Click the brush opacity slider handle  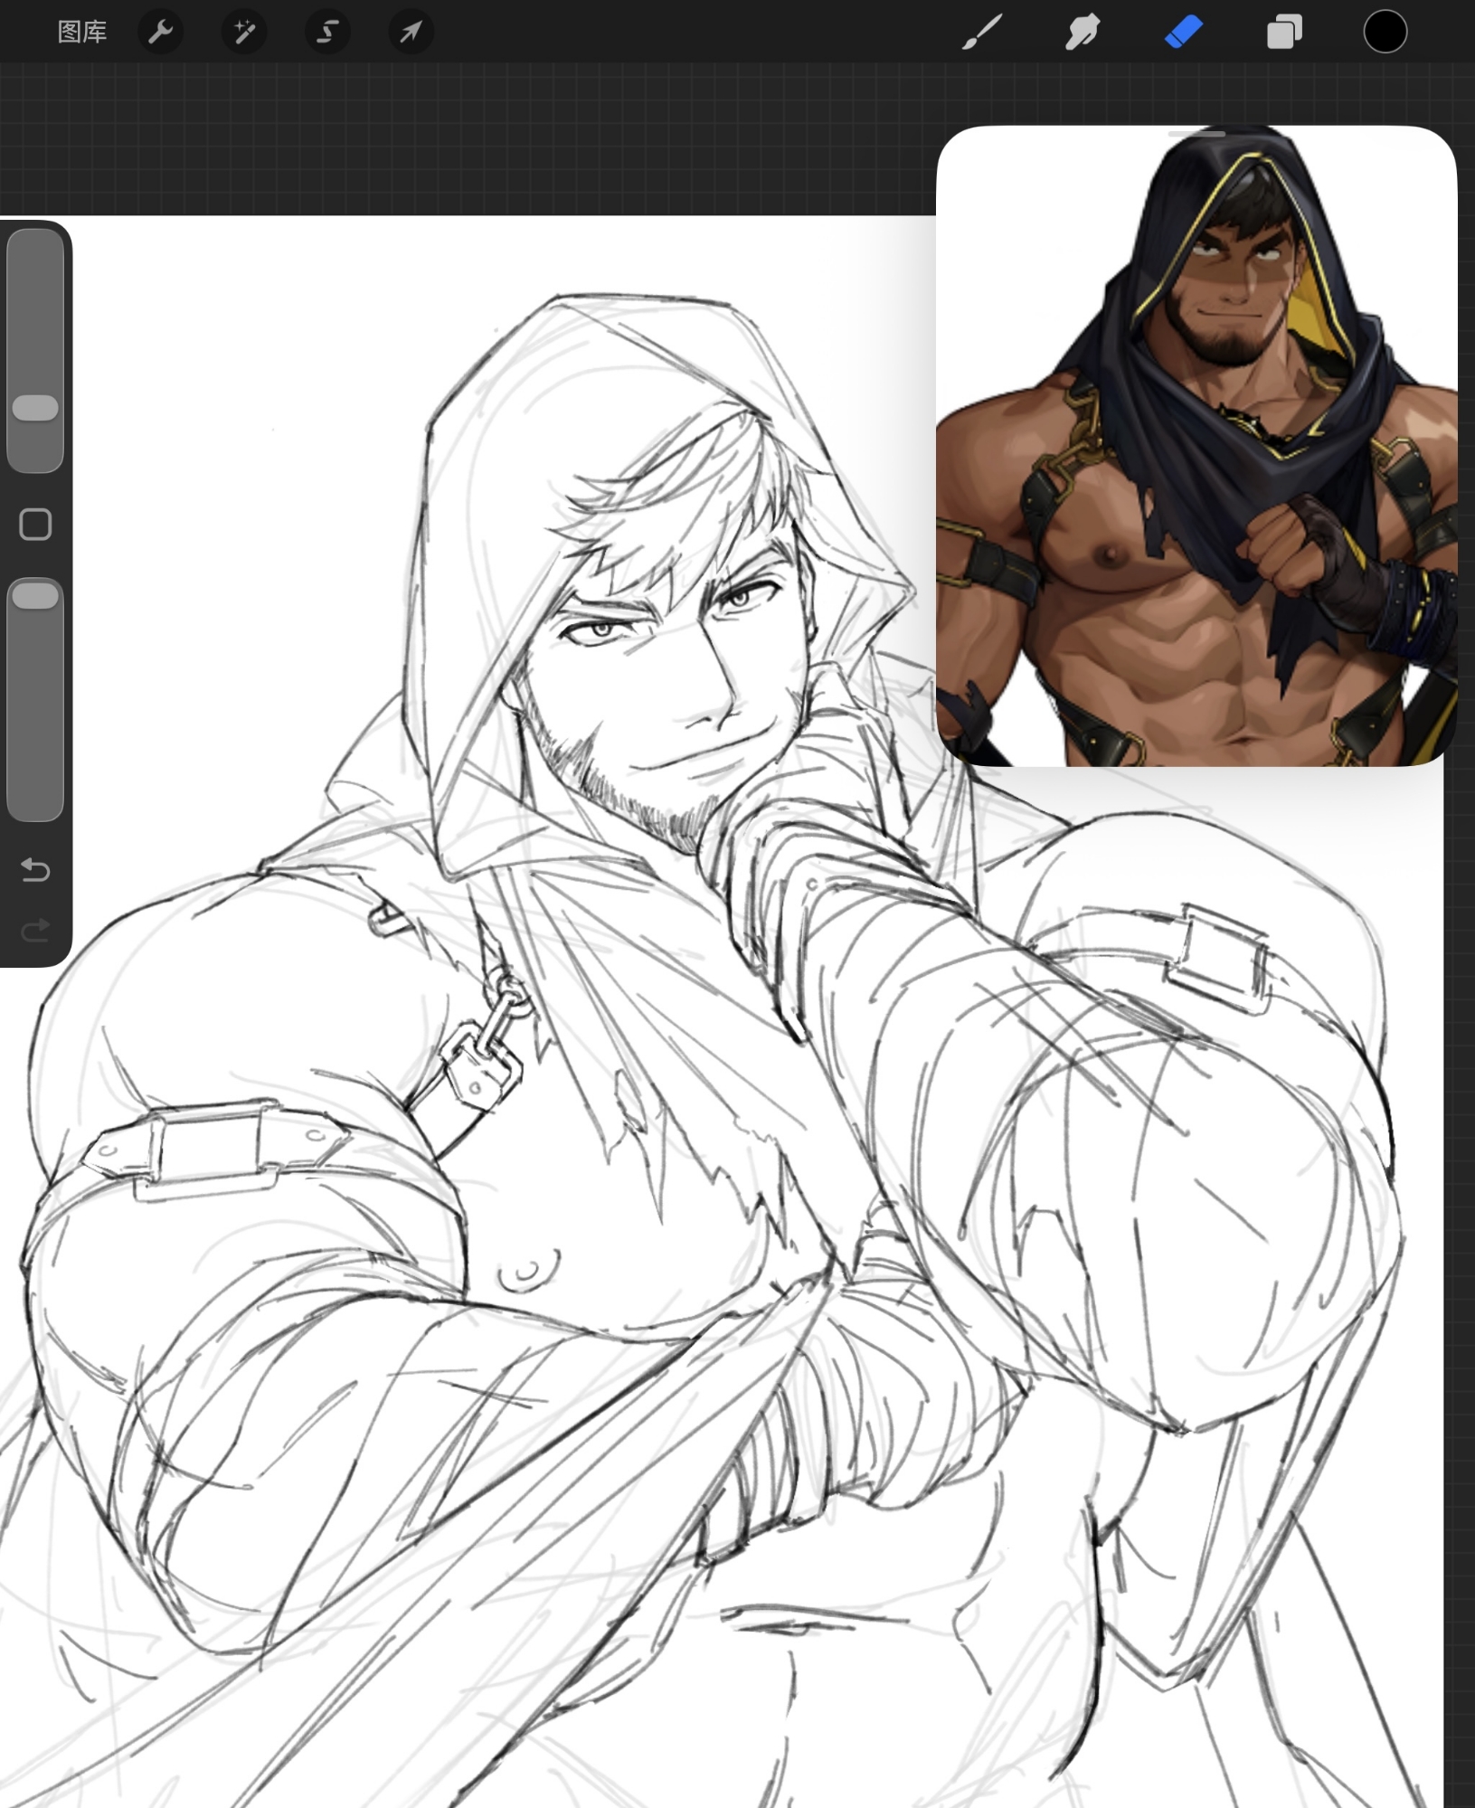35,596
